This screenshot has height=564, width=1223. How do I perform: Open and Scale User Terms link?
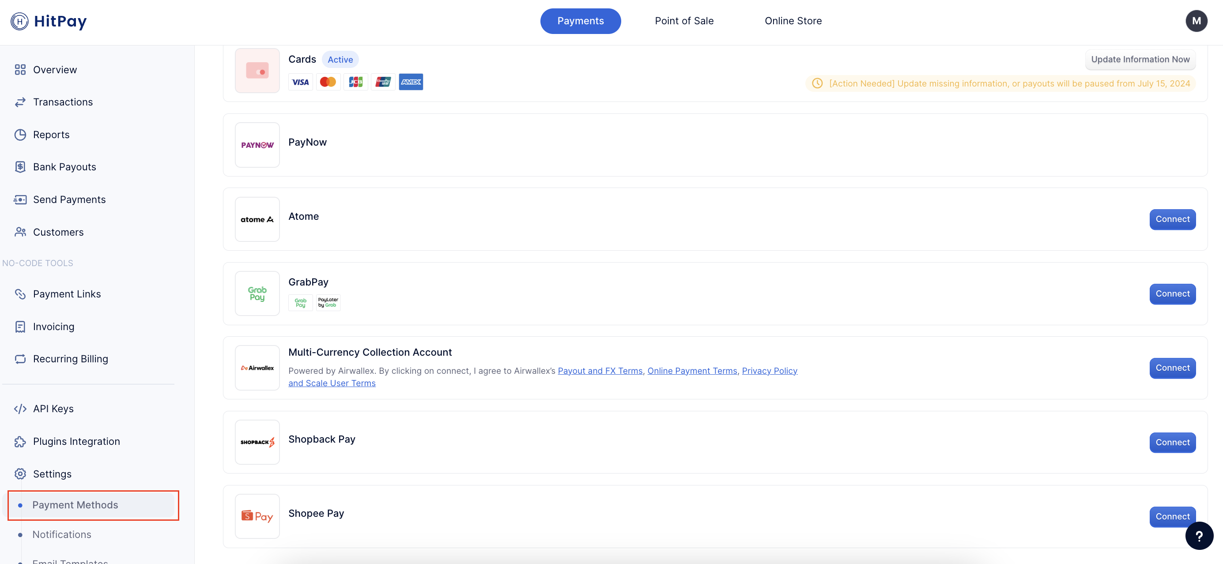coord(332,383)
